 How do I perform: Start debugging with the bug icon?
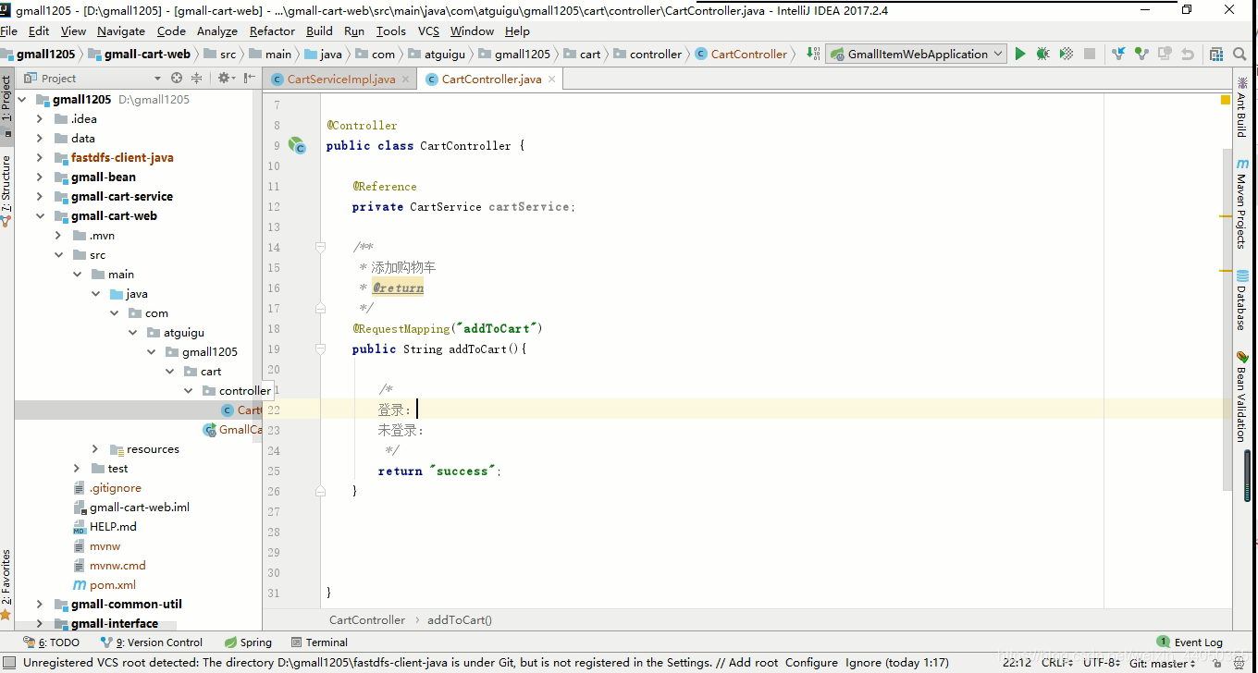coord(1043,54)
